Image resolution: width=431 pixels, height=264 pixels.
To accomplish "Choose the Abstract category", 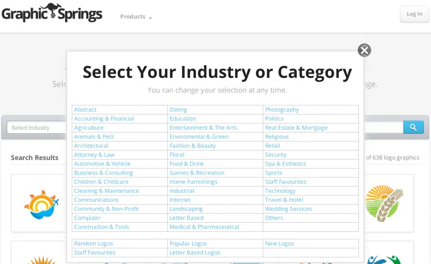I will pos(85,109).
